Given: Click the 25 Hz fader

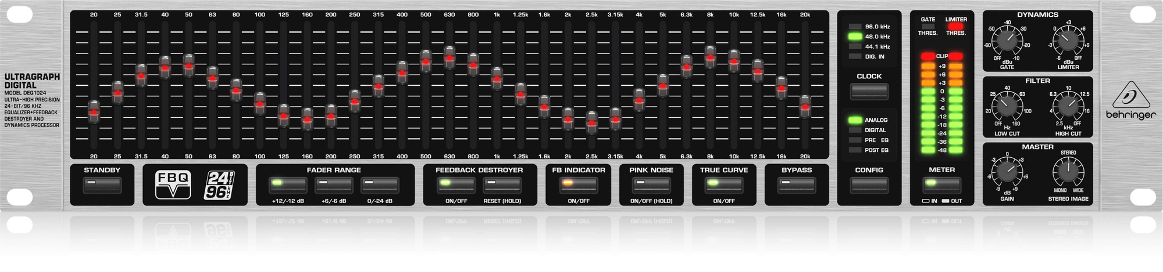Looking at the screenshot, I should (117, 93).
